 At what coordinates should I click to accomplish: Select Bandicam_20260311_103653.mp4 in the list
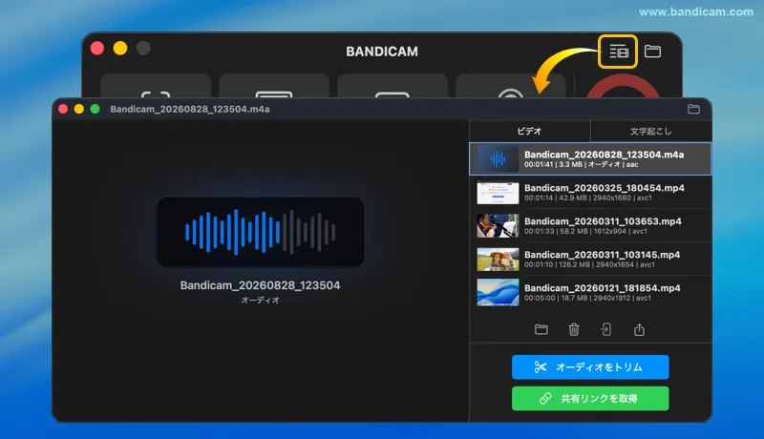(x=590, y=226)
